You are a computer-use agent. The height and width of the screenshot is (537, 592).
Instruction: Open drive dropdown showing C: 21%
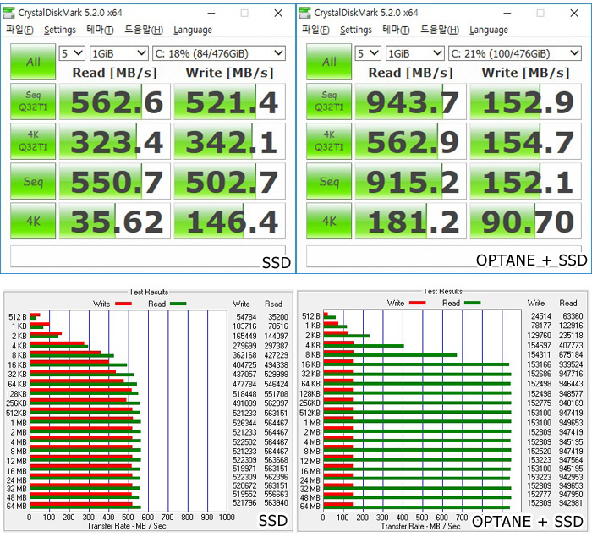tap(514, 53)
